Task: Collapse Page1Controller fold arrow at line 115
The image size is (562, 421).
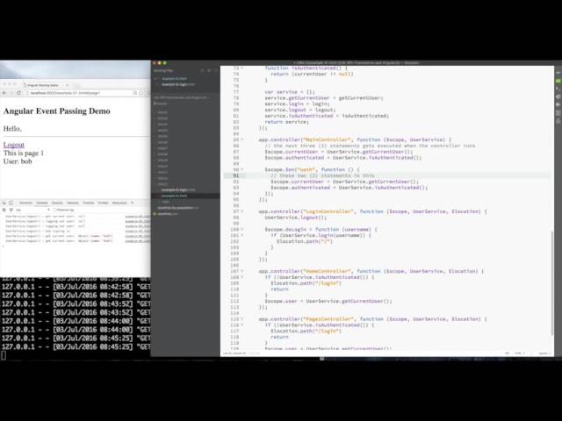Action: [242, 319]
